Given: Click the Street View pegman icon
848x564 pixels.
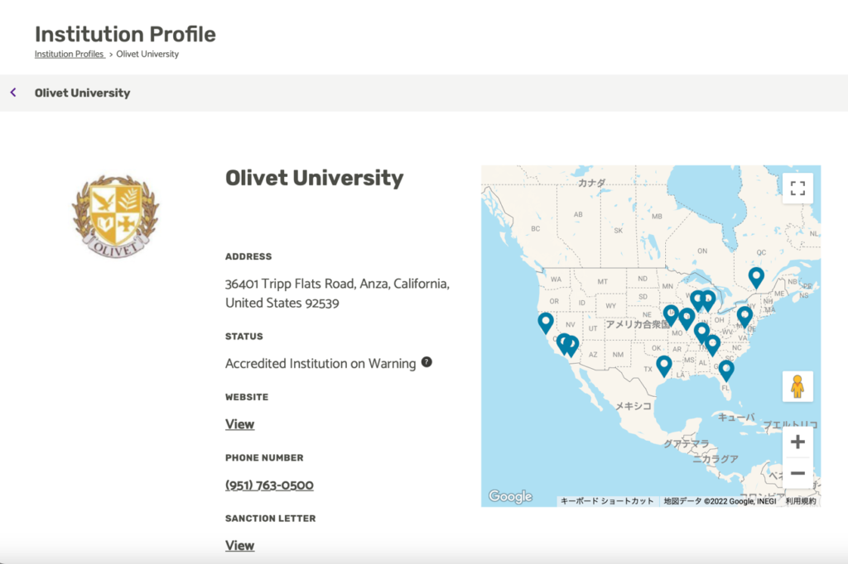Looking at the screenshot, I should (x=797, y=386).
